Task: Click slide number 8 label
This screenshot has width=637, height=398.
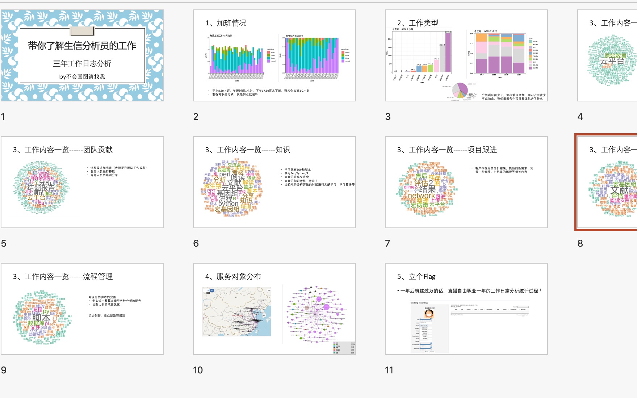Action: [580, 243]
